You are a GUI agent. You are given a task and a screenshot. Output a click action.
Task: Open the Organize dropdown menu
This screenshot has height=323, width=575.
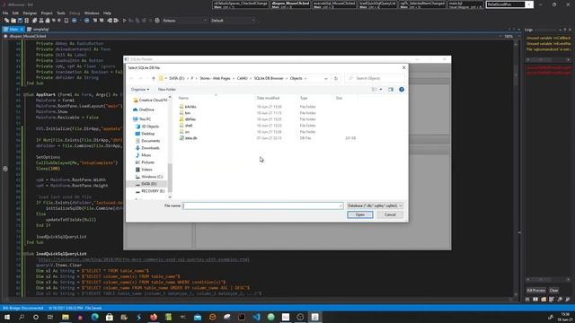point(140,90)
